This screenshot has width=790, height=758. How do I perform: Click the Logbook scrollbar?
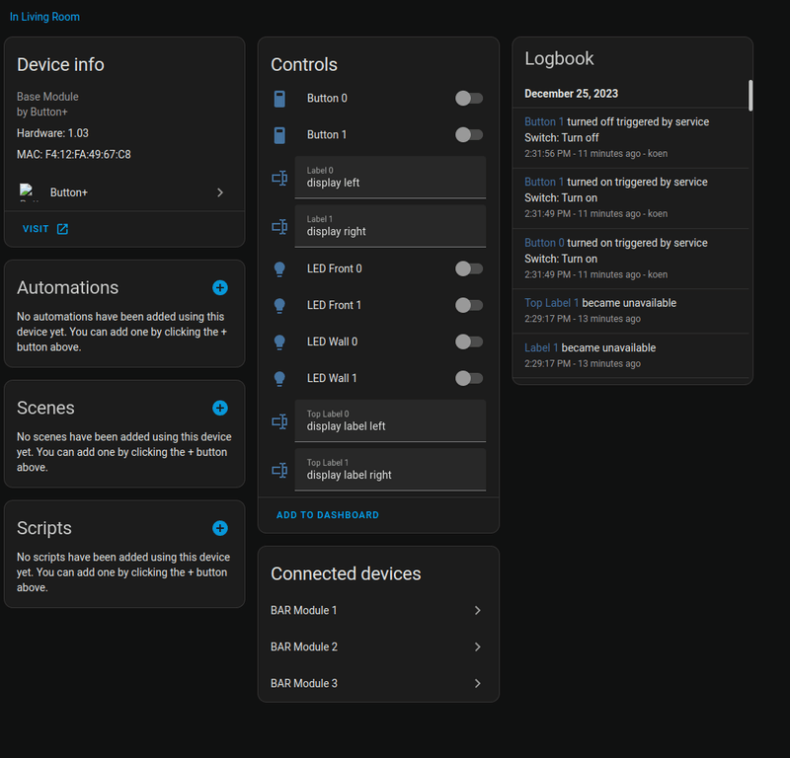pos(750,96)
